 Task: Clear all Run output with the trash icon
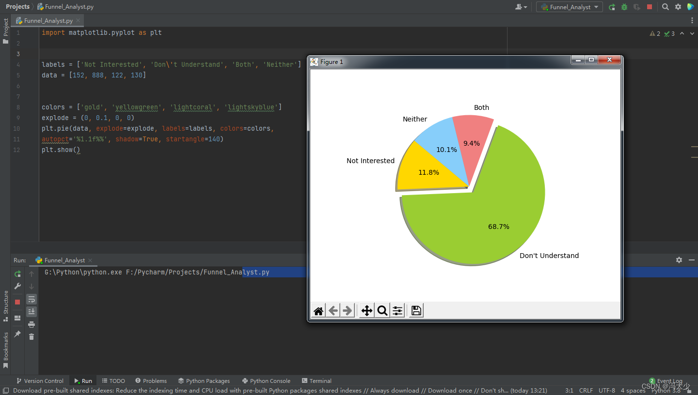click(x=32, y=336)
